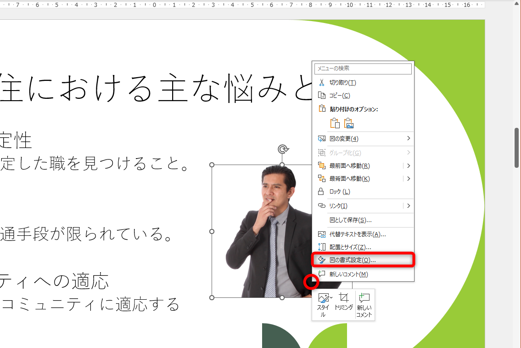Click the 配置とサイズ icon

click(x=321, y=246)
